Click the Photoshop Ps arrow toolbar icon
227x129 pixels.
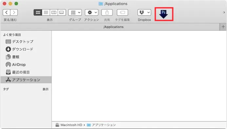click(x=164, y=14)
